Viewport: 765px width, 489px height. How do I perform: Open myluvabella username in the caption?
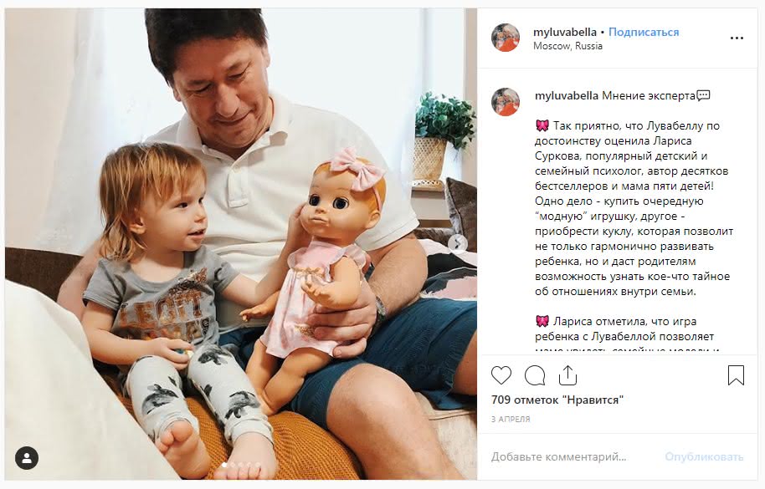coord(567,96)
